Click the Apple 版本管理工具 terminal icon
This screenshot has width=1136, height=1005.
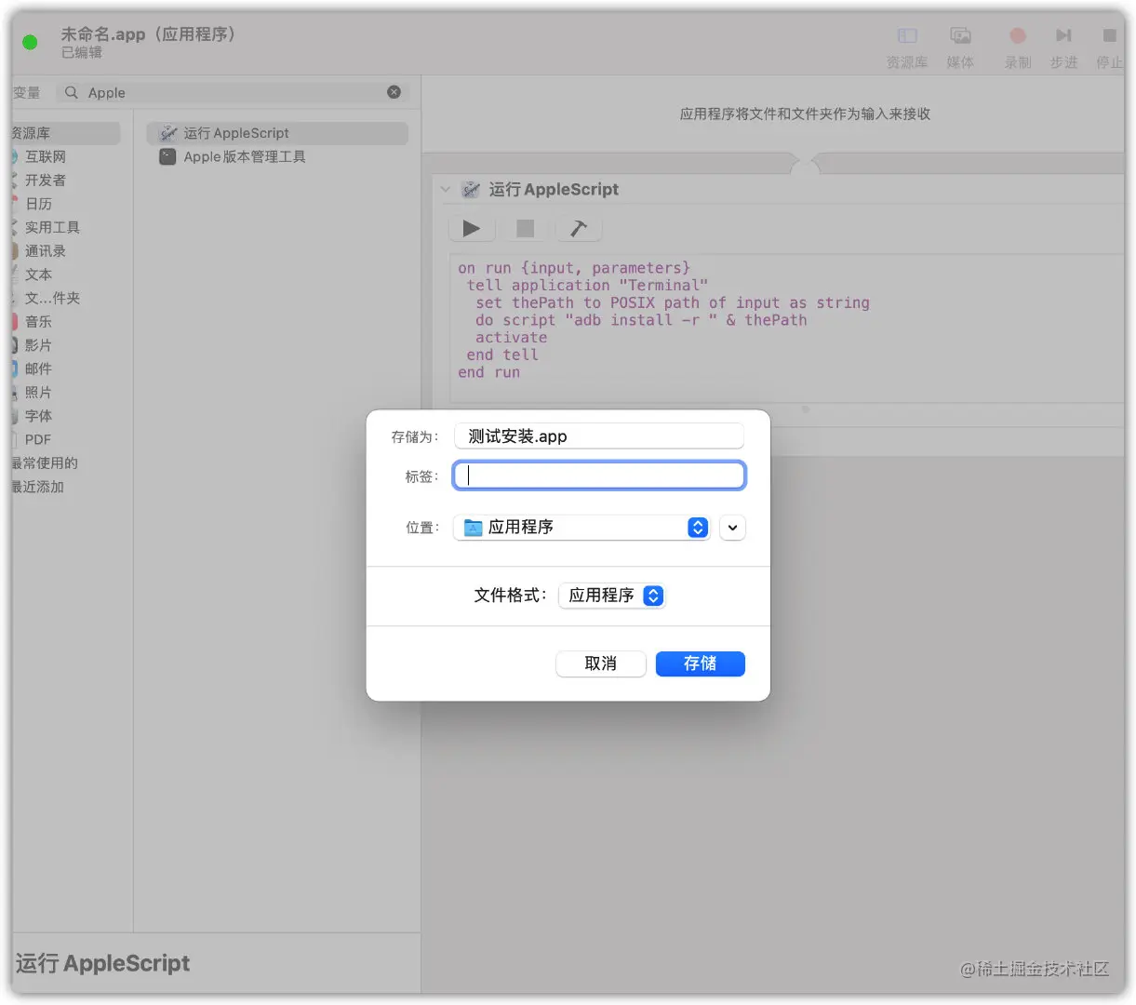[x=167, y=156]
